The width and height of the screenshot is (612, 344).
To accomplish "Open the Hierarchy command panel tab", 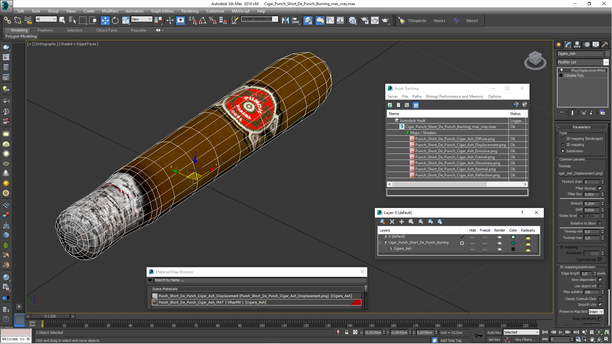I will (577, 45).
